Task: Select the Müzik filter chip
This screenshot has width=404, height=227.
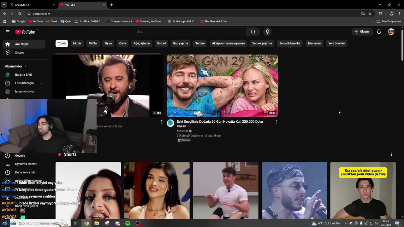Action: pyautogui.click(x=77, y=43)
